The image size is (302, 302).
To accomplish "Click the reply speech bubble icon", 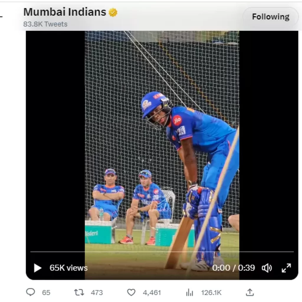I will coord(30,292).
